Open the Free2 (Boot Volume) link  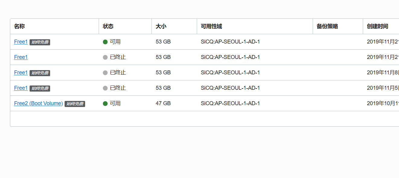(38, 103)
